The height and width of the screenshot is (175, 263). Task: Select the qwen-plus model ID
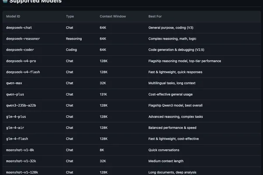click(15, 94)
